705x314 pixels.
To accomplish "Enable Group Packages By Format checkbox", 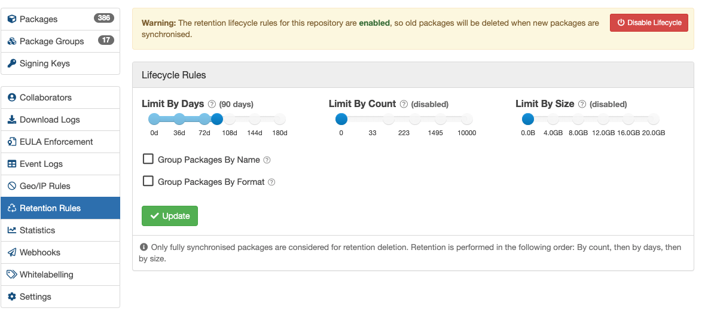I will tap(148, 181).
